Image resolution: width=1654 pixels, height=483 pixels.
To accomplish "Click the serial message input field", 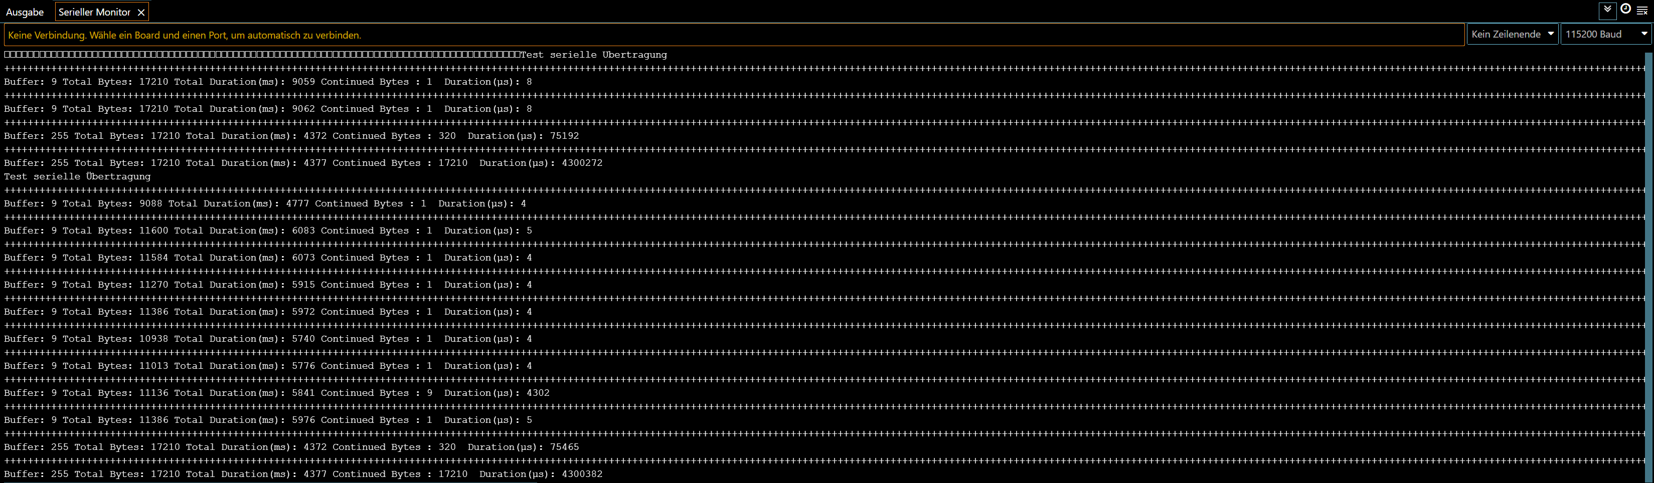I will pos(732,35).
